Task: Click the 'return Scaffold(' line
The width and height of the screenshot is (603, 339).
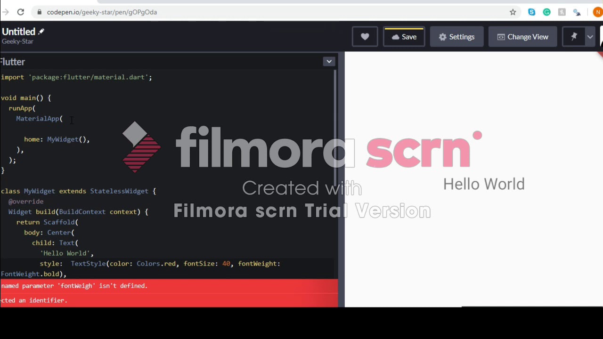Action: click(x=47, y=222)
